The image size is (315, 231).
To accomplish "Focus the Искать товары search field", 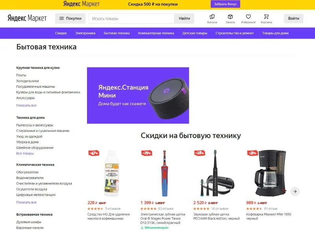I will 132,18.
